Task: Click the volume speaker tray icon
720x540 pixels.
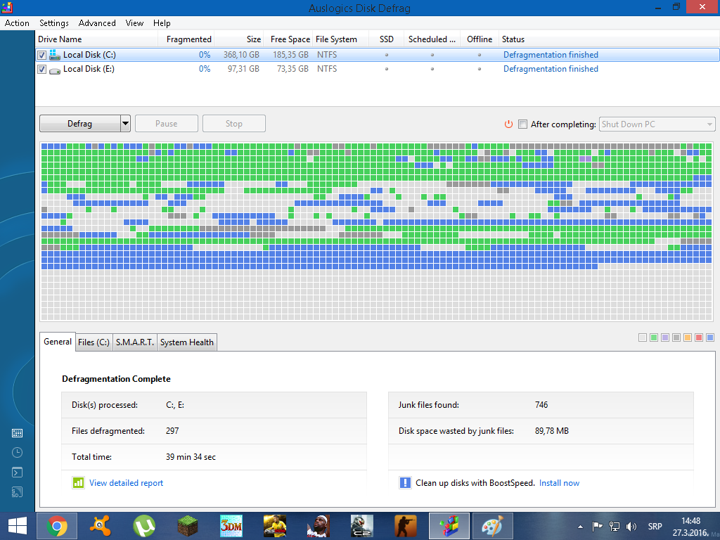Action: [631, 526]
